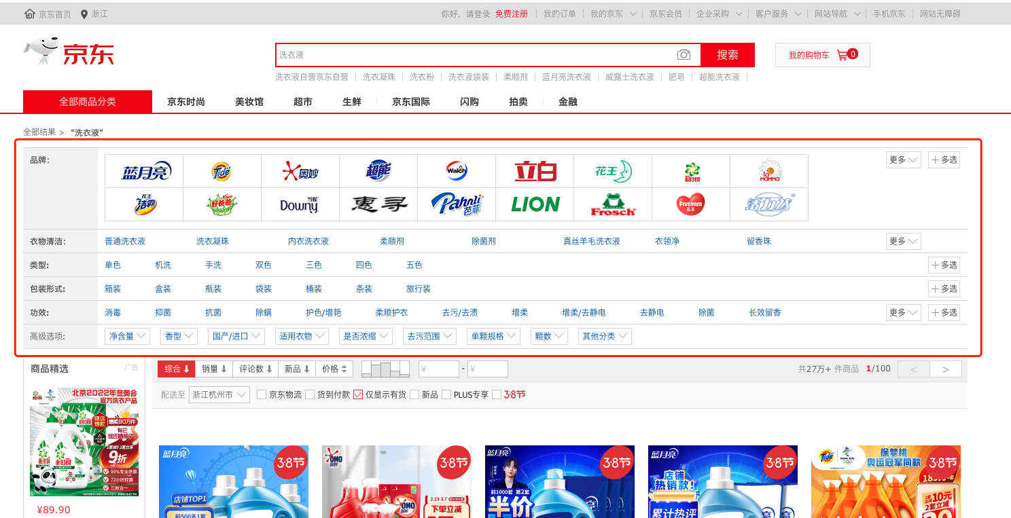Select the Downy brand logo
The width and height of the screenshot is (1011, 518).
click(x=300, y=204)
